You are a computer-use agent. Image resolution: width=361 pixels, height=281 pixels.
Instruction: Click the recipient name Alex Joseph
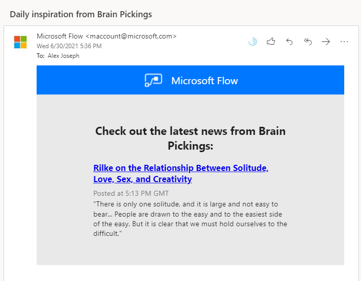point(64,56)
